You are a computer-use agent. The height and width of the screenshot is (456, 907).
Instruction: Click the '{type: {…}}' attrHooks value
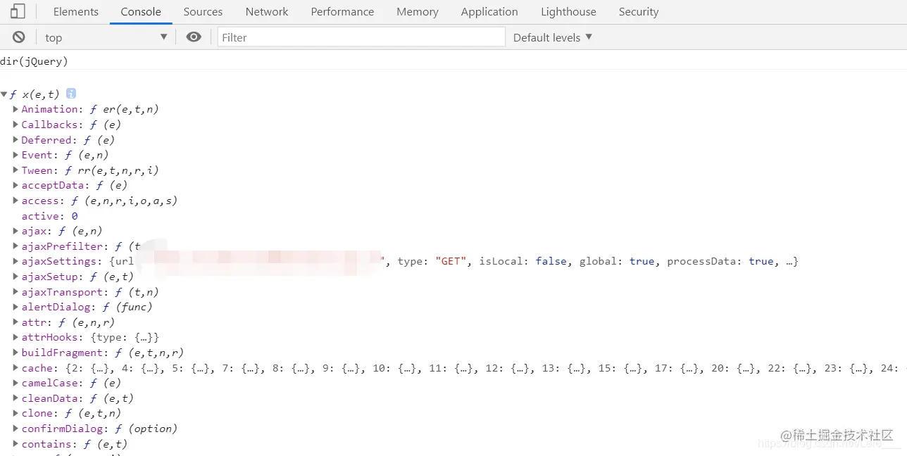[125, 337]
